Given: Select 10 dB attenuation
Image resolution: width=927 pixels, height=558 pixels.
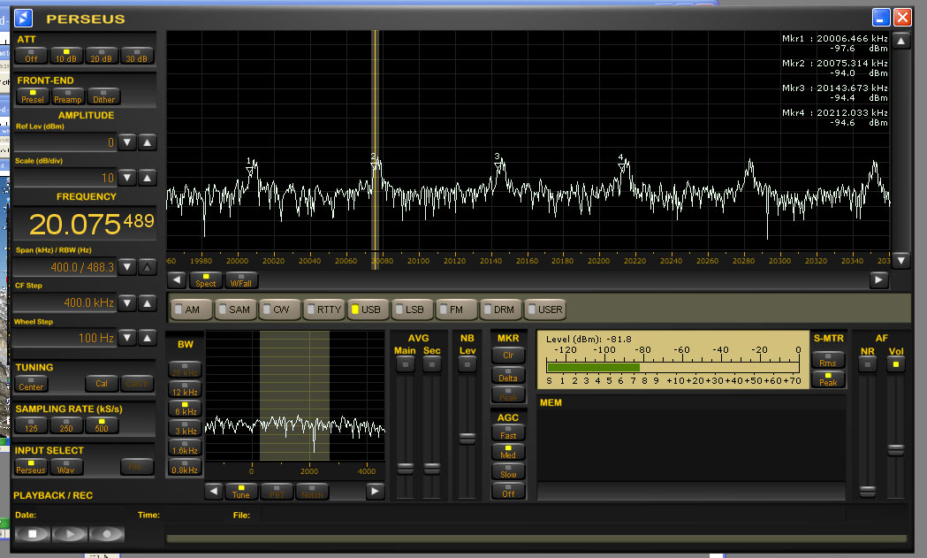Looking at the screenshot, I should (x=66, y=57).
